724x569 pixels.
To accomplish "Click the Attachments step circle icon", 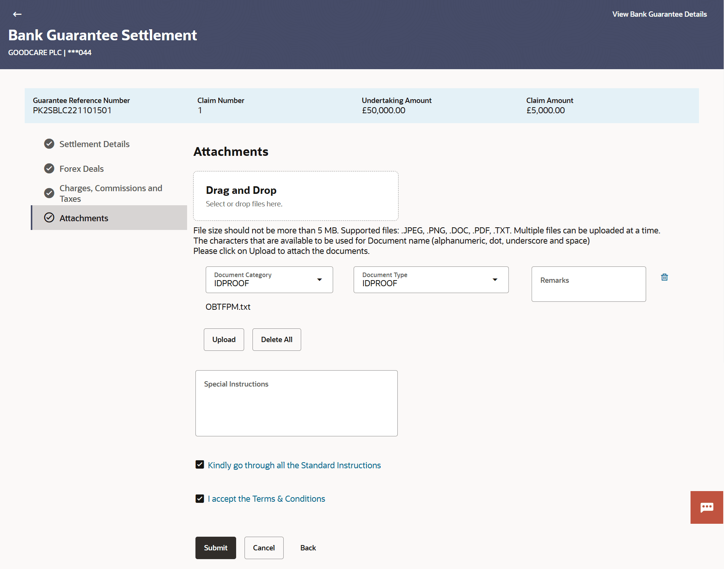I will (49, 217).
